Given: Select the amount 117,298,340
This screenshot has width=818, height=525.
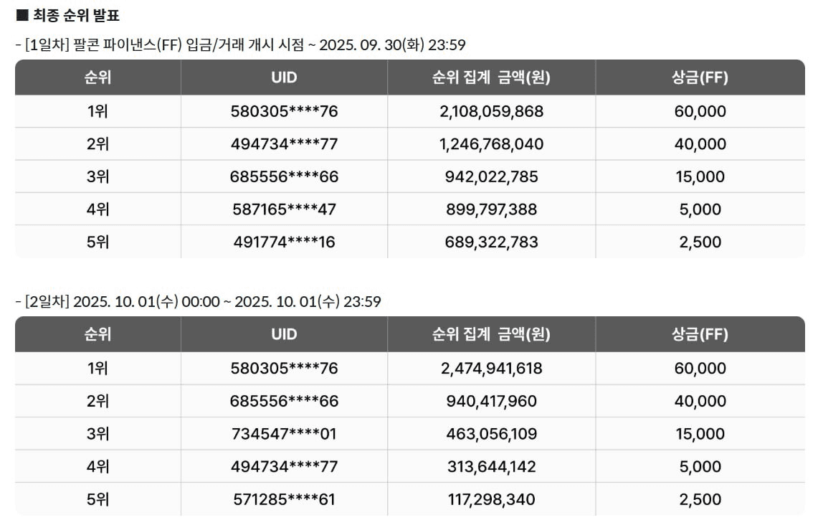Looking at the screenshot, I should [x=491, y=499].
